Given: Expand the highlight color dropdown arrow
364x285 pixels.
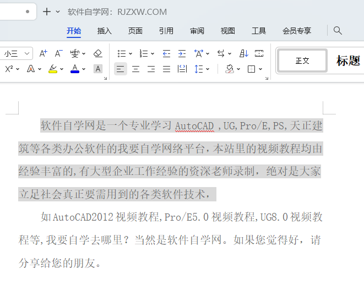Looking at the screenshot, I should (62, 69).
